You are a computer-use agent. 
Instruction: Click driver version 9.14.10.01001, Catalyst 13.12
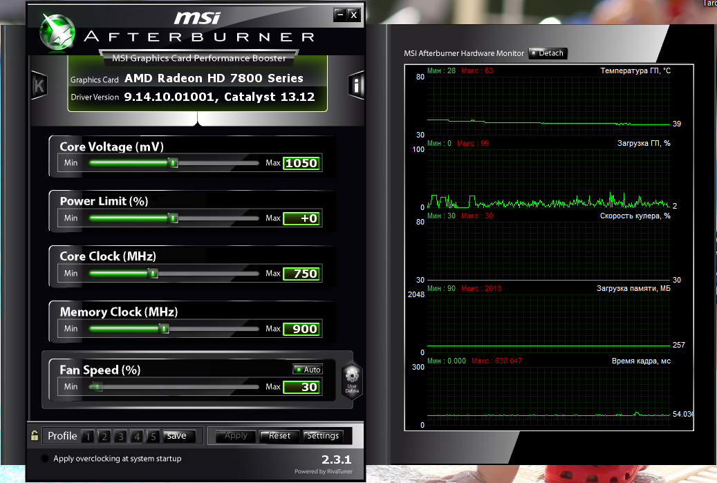pos(219,97)
